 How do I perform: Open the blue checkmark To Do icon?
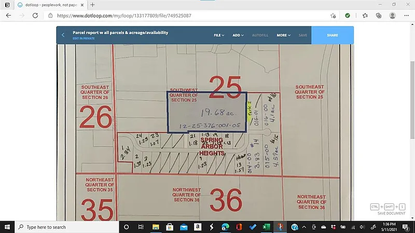[x=253, y=227]
